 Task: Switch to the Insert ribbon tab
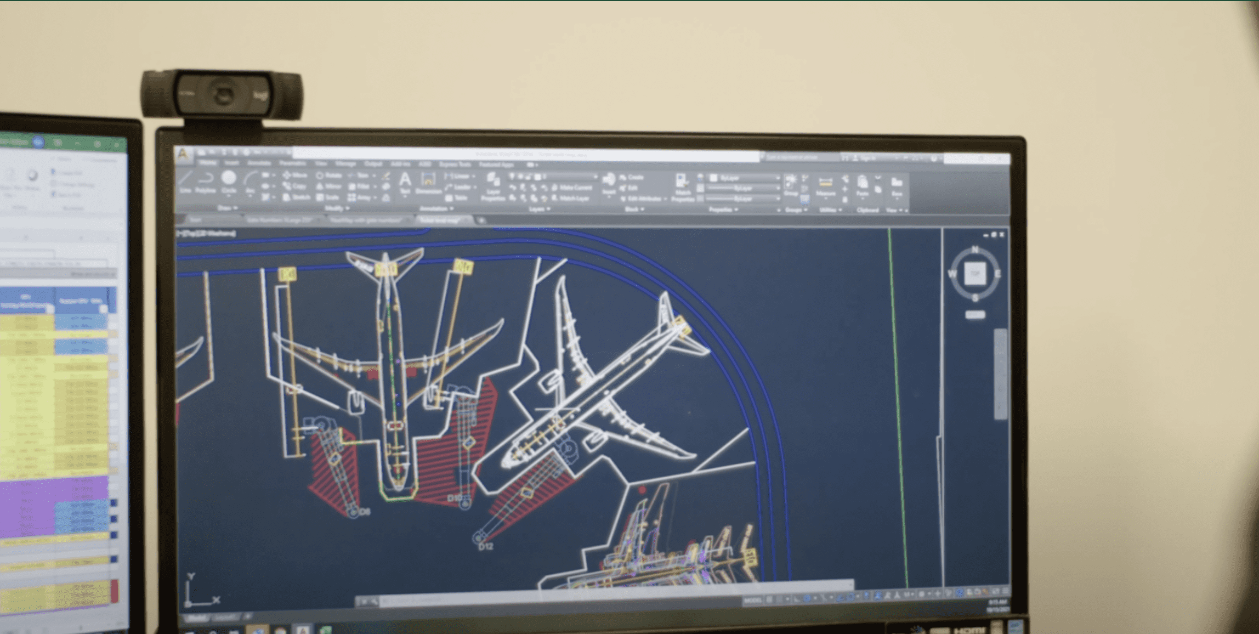point(232,163)
